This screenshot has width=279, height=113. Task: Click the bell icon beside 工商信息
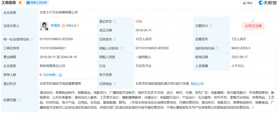(x=20, y=3)
